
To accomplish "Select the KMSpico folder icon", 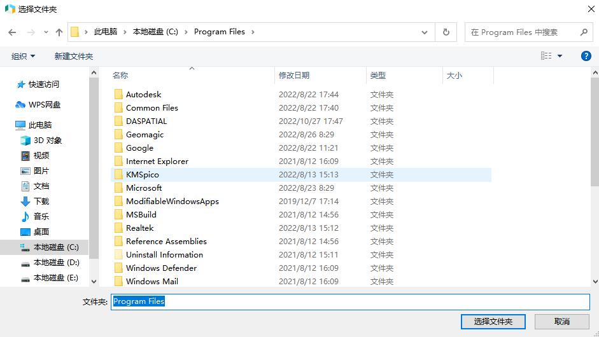I will (119, 174).
